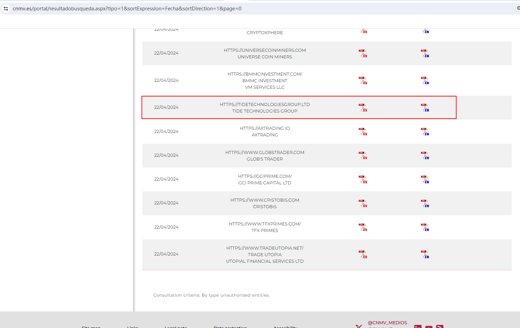Open English PDF for Trade Utopia
The width and height of the screenshot is (520, 328).
point(425,254)
